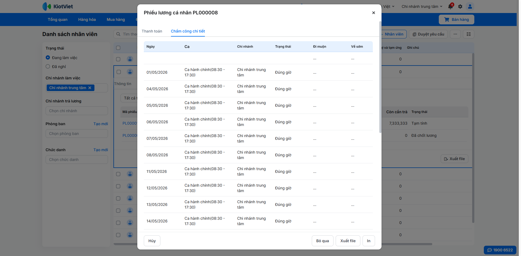Open the Mua hàng menu
Screen dimensions: 521x256
click(116, 20)
